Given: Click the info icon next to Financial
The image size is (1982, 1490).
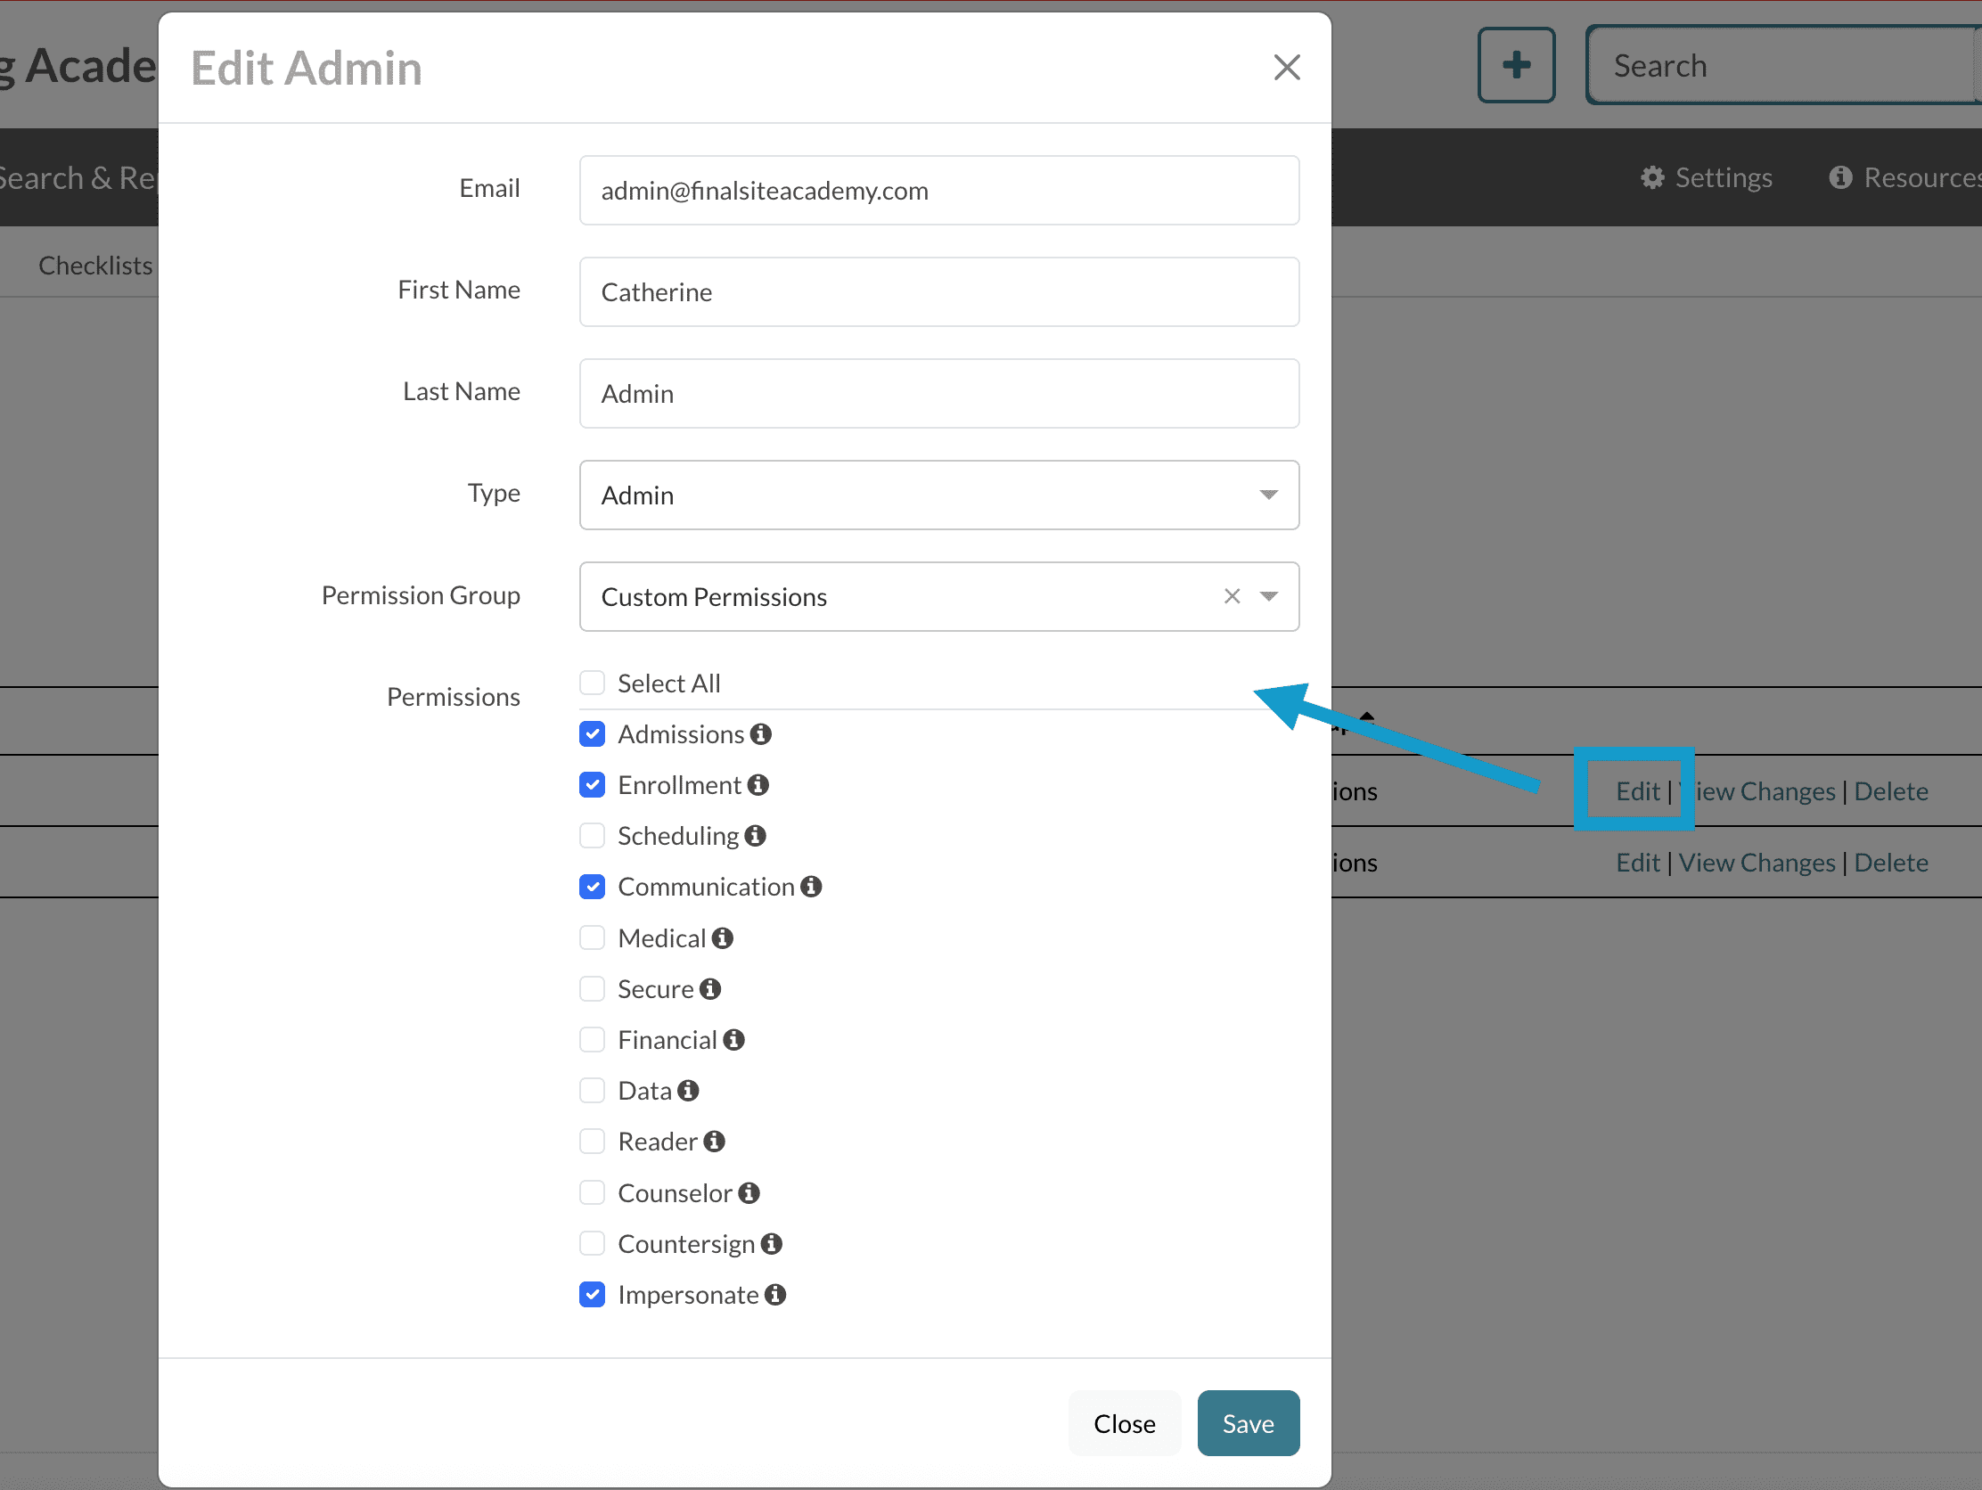Looking at the screenshot, I should [733, 1040].
